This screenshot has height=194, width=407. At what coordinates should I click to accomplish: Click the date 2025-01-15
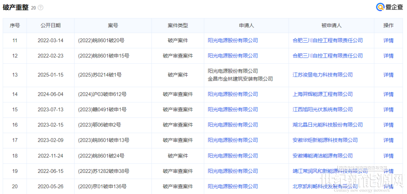(50, 75)
